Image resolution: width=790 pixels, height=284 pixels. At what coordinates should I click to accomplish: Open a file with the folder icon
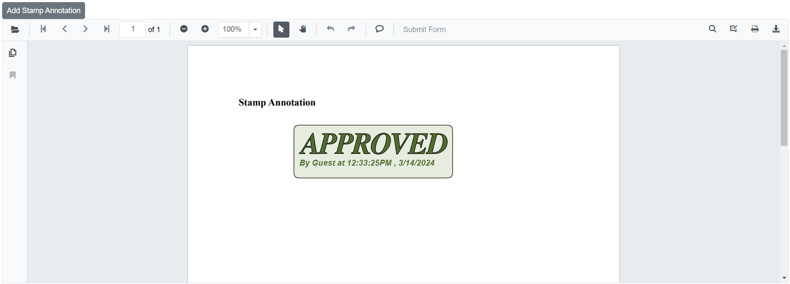coord(15,29)
